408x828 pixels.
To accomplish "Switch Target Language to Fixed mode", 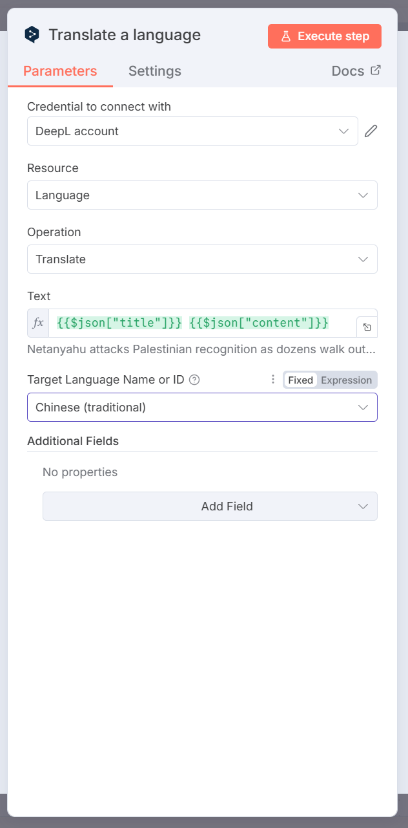I will pos(300,380).
